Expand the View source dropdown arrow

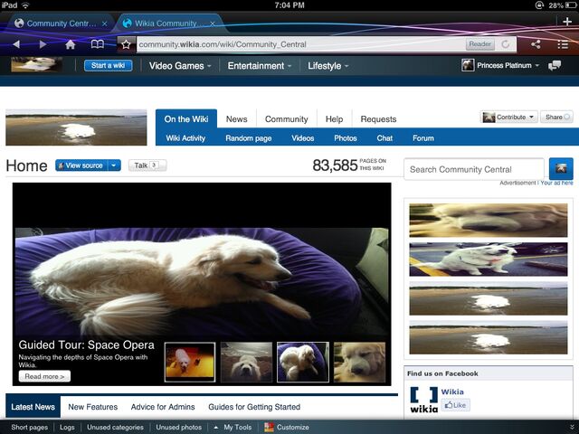coord(114,165)
